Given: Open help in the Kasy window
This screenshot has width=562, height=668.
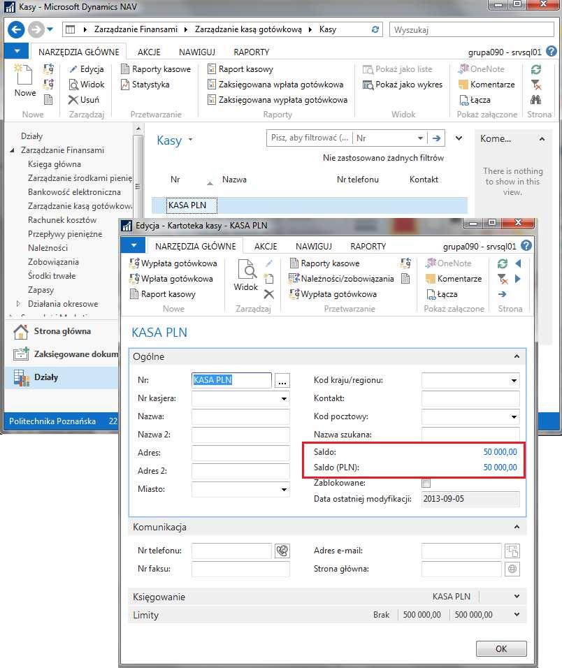Looking at the screenshot, I should coord(552,52).
